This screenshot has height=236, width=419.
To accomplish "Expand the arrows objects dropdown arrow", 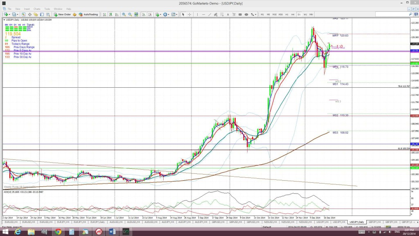I will [x=255, y=15].
